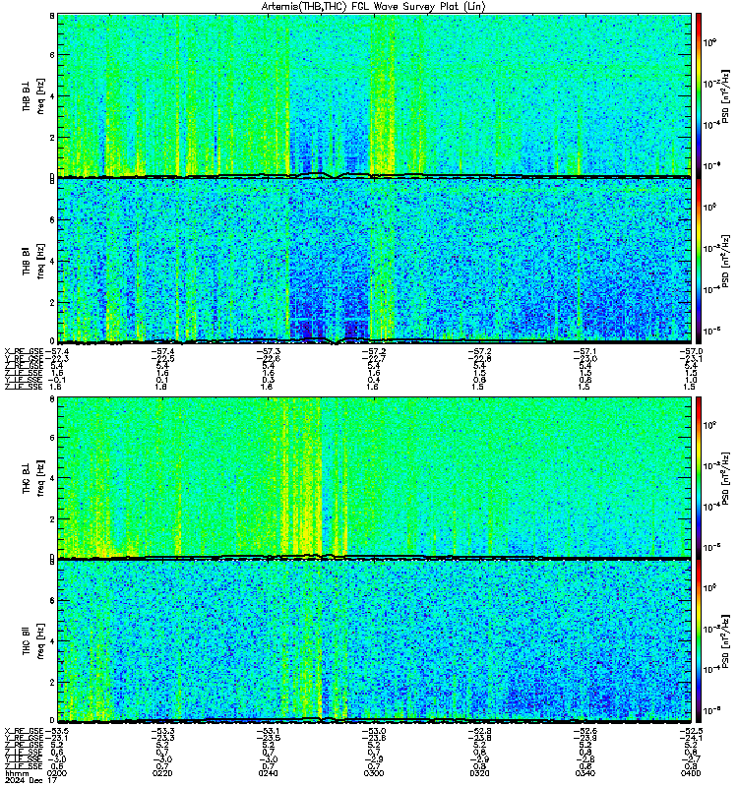This screenshot has width=738, height=787.
Task: Click the THC X_RE_GSE value -52.5
Action: pyautogui.click(x=691, y=731)
